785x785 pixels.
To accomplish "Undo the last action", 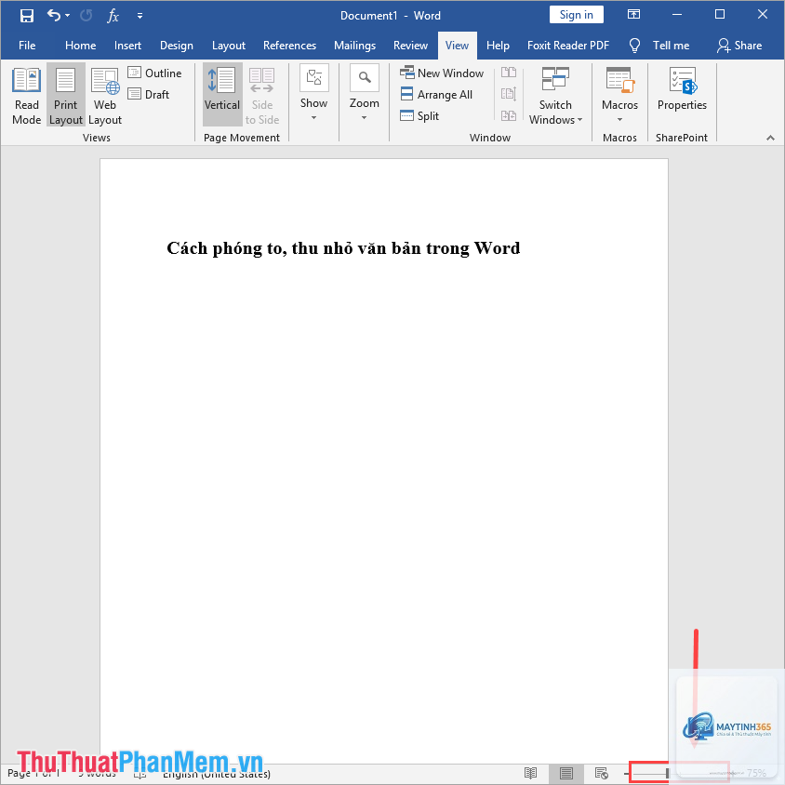I will (54, 16).
